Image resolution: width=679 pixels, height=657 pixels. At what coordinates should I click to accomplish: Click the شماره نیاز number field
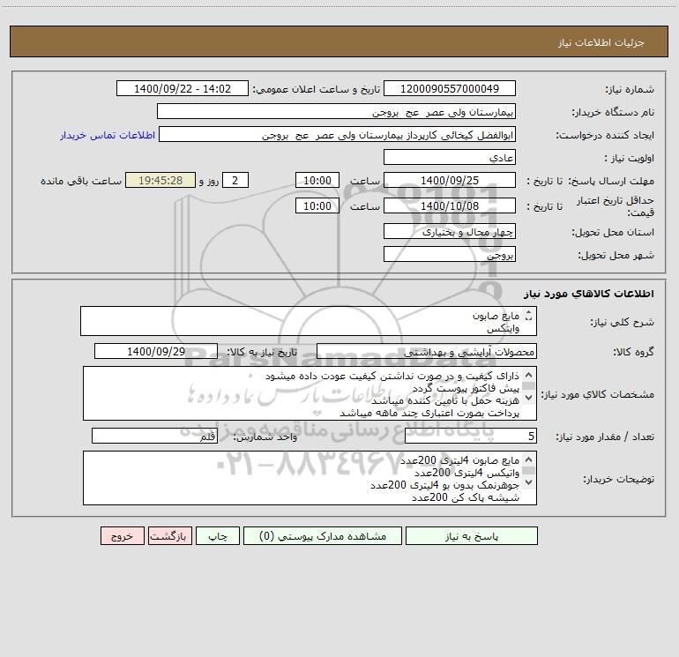pyautogui.click(x=450, y=88)
